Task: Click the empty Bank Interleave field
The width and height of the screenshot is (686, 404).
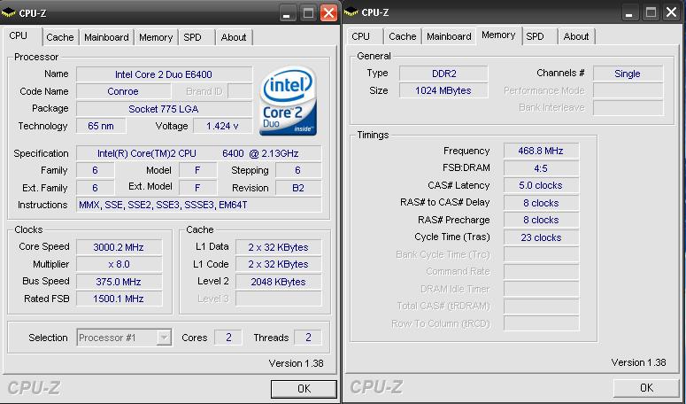Action: point(628,108)
